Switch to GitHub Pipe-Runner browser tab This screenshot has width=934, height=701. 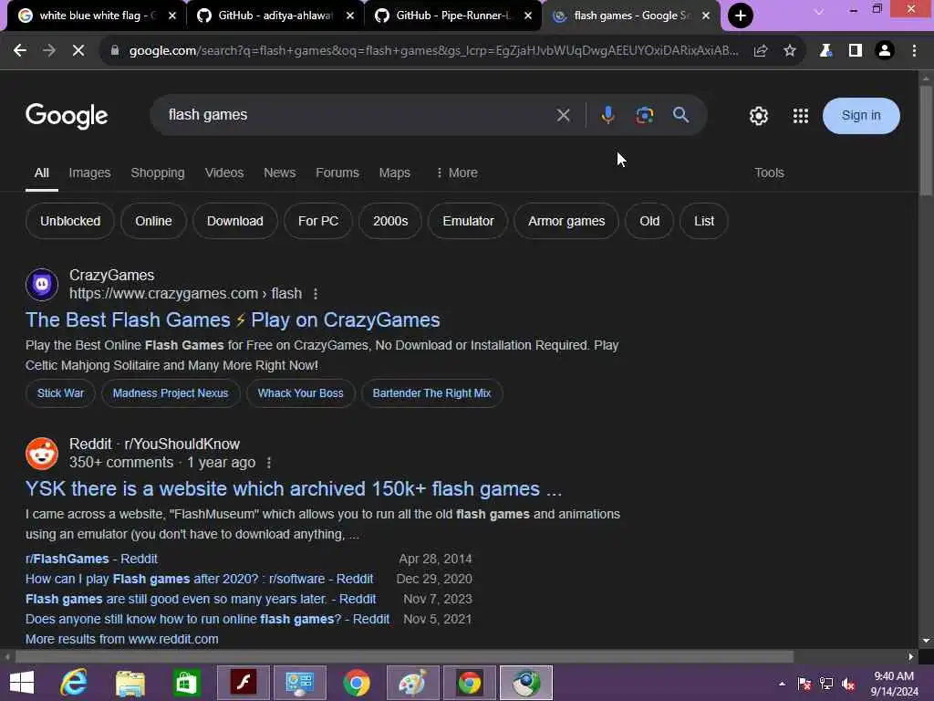[452, 16]
